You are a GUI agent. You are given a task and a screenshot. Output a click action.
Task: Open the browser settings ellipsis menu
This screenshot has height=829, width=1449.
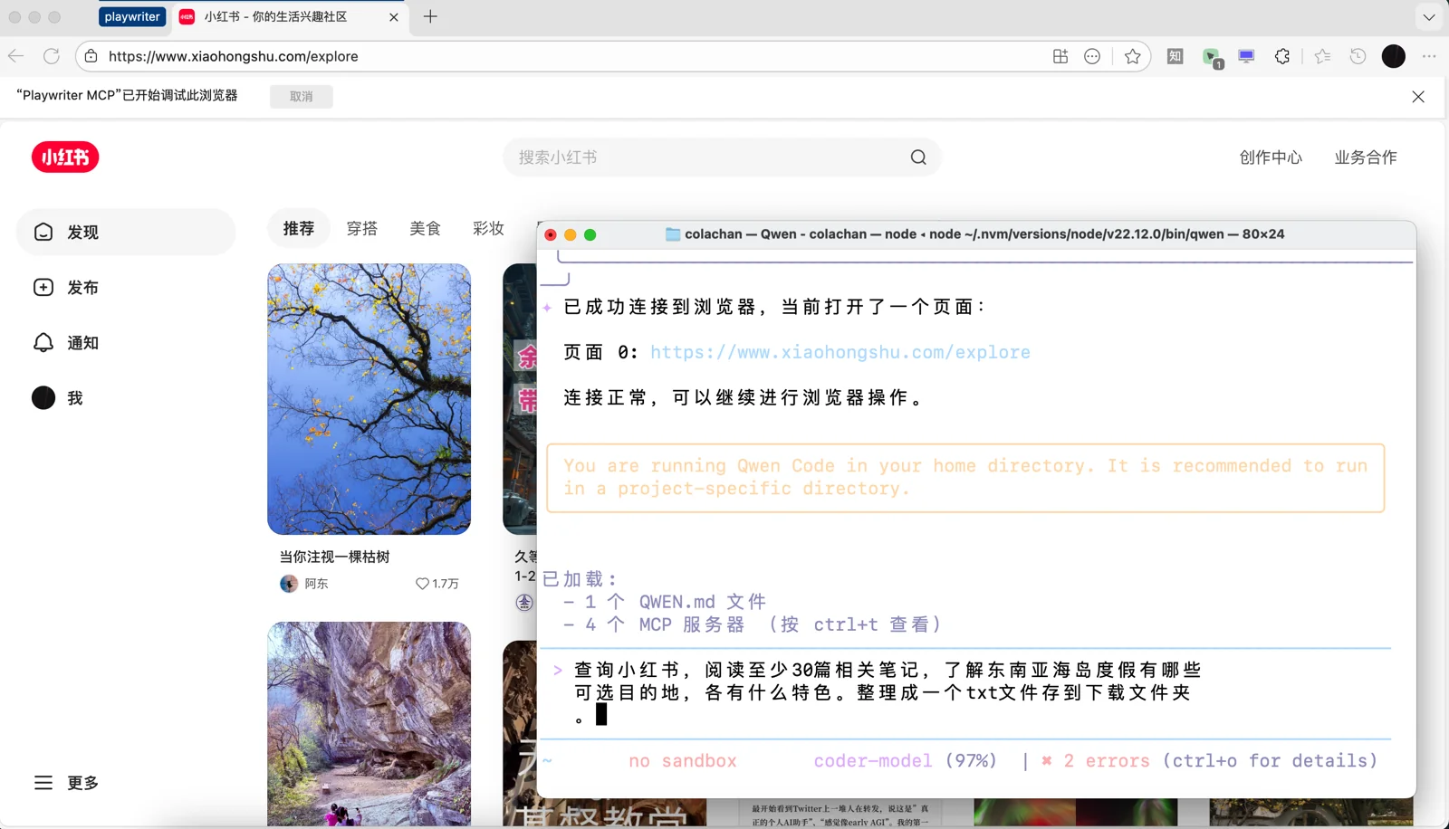(x=1429, y=56)
